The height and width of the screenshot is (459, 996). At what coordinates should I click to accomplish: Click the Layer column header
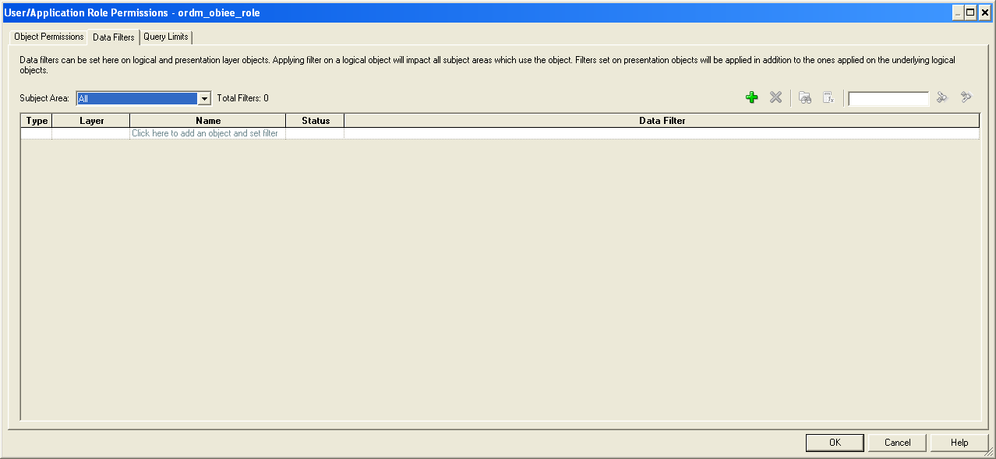[91, 121]
